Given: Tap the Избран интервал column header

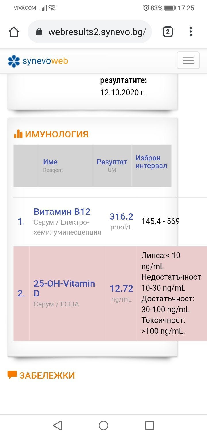Looking at the screenshot, I should click(x=151, y=162).
